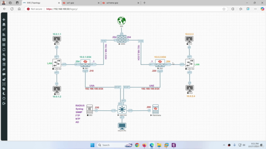Click the Not secure site indicator
The image size is (266, 149).
coord(34,9)
